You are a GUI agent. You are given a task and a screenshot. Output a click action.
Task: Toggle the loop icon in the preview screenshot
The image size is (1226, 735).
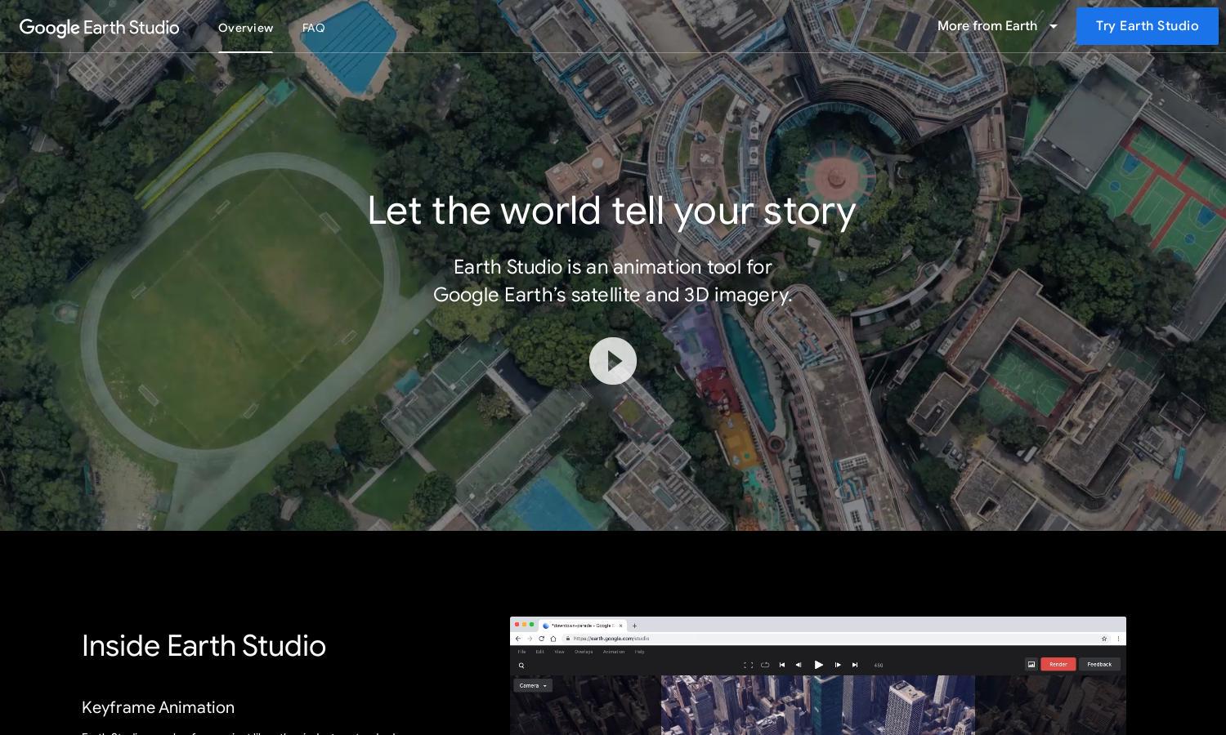(x=765, y=665)
